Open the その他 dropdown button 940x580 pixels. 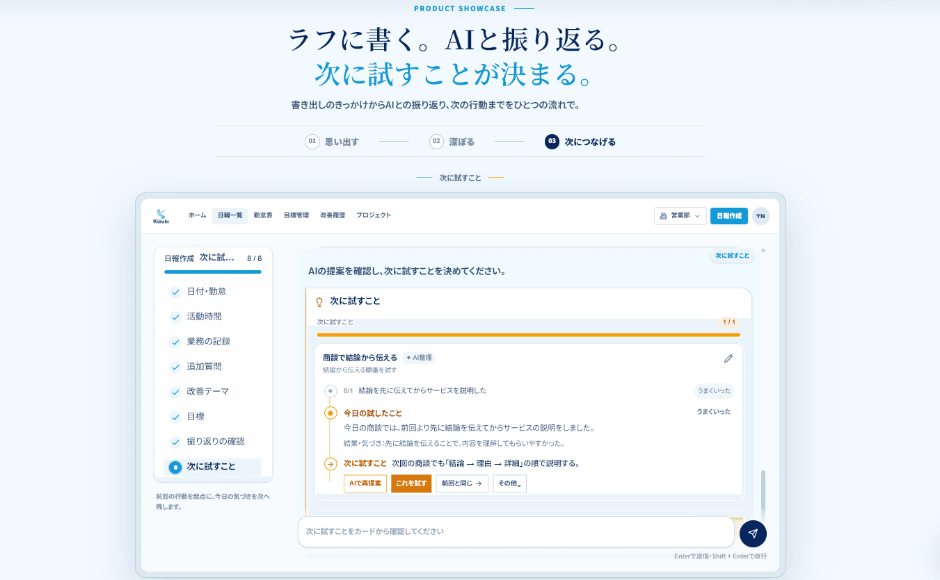click(x=509, y=483)
